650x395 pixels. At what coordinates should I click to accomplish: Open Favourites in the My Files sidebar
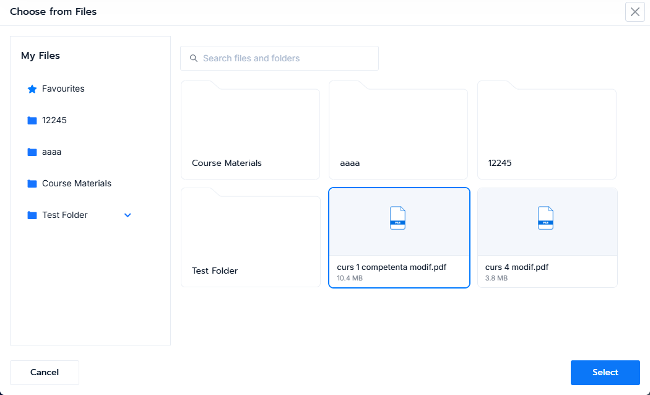[63, 89]
